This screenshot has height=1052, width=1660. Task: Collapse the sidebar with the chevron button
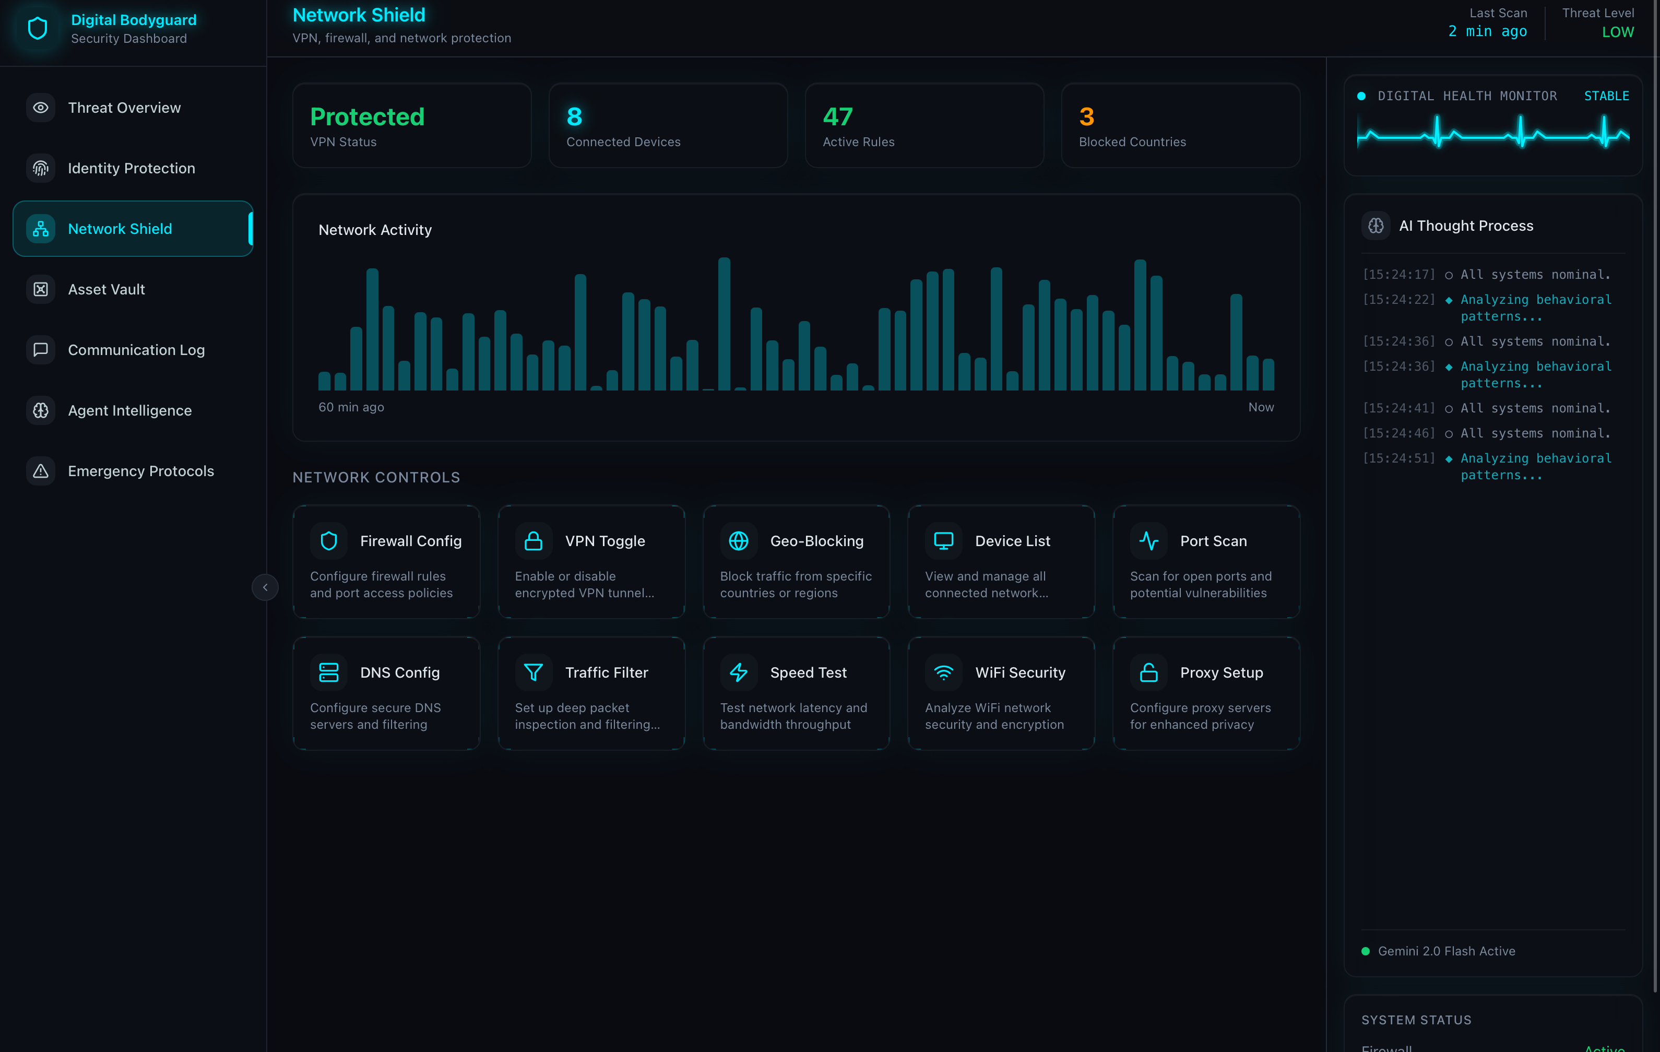265,587
